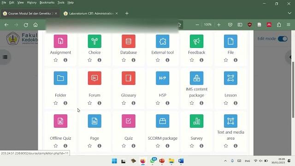List all tabs dropdown arrow
The width and height of the screenshot is (295, 166).
289,13
